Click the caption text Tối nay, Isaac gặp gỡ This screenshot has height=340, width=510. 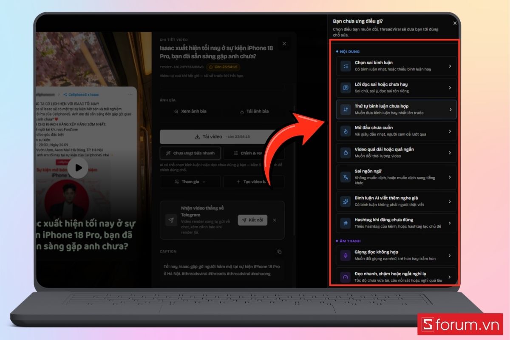[x=221, y=269]
